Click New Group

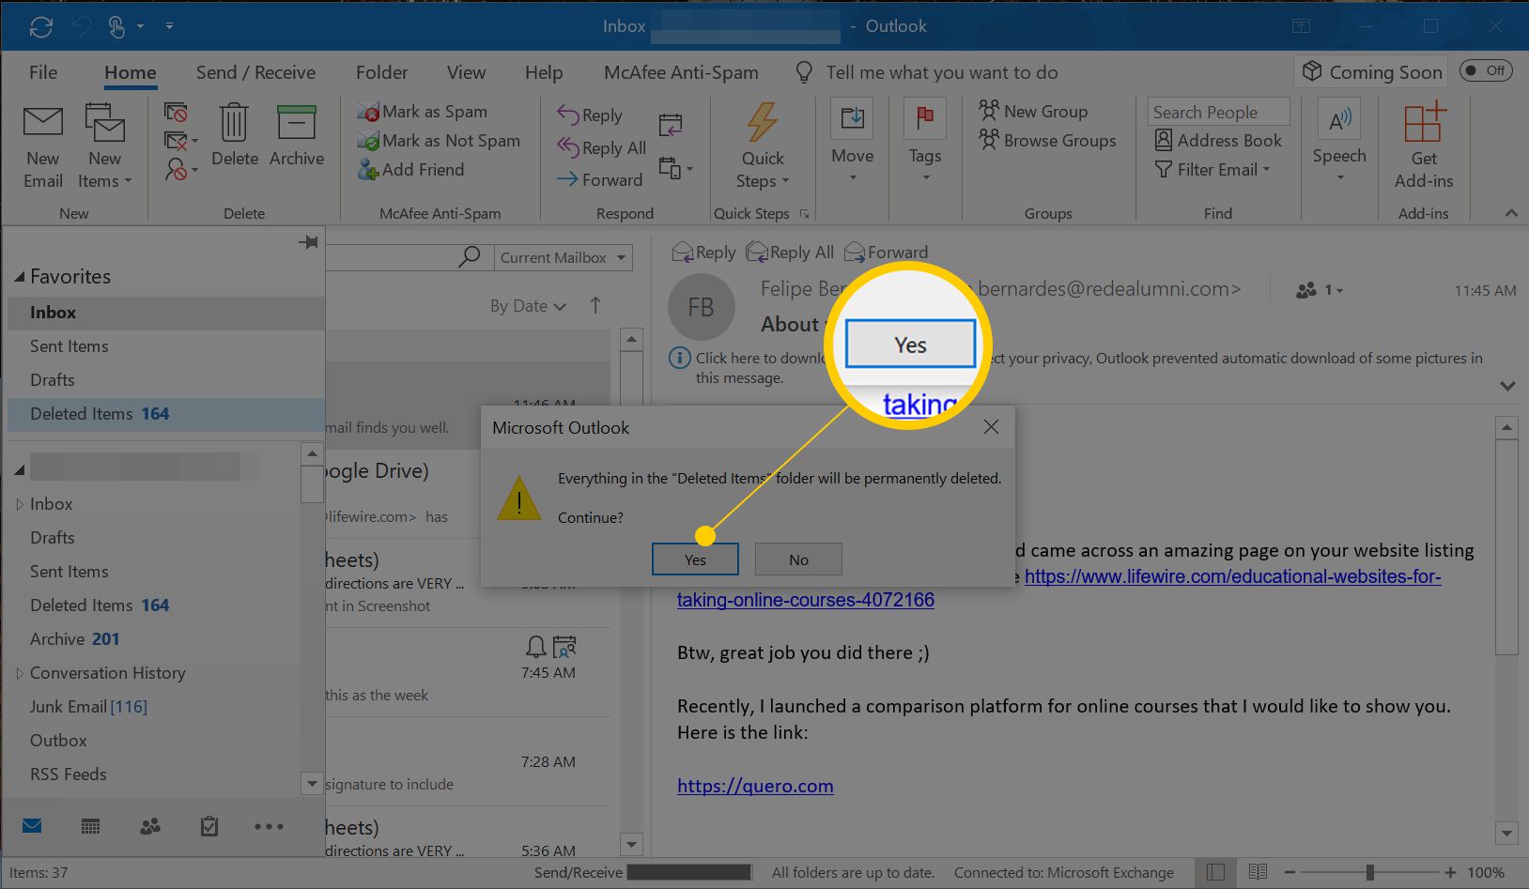[x=1033, y=111]
